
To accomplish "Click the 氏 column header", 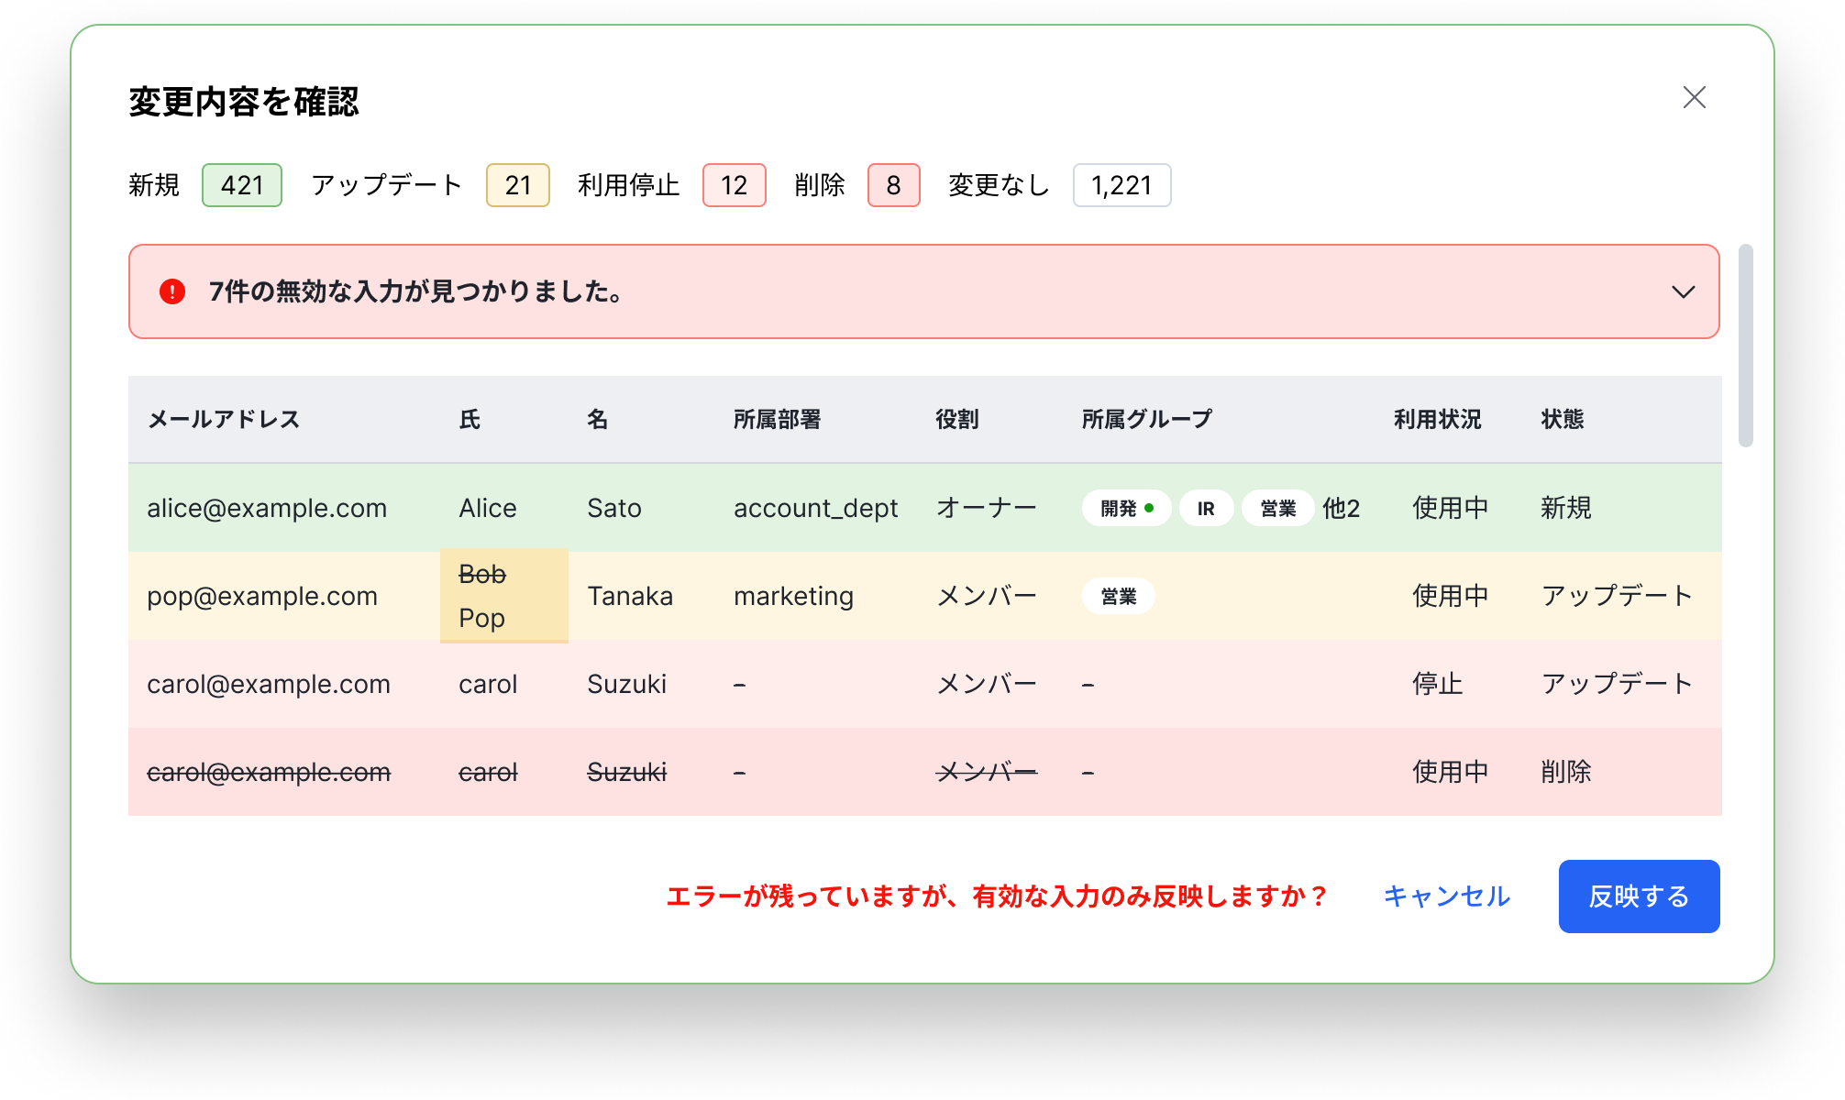I will (x=470, y=419).
